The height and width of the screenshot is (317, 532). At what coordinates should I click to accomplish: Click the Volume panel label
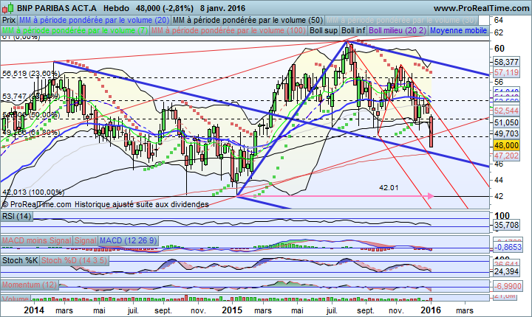(x=16, y=299)
